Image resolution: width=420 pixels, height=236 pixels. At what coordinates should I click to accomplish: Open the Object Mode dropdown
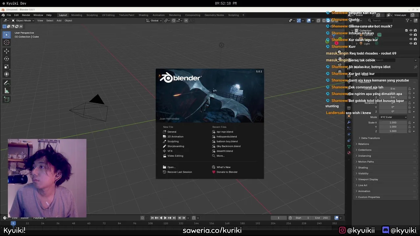tap(23, 20)
